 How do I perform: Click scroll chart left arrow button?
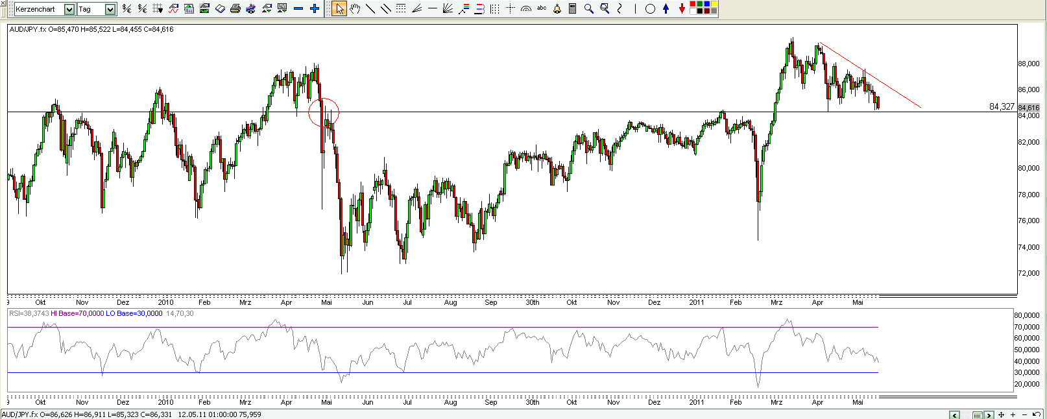(x=955, y=415)
